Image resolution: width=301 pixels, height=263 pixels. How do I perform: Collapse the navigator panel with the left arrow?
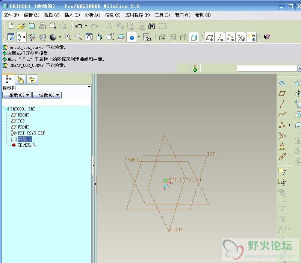94,165
